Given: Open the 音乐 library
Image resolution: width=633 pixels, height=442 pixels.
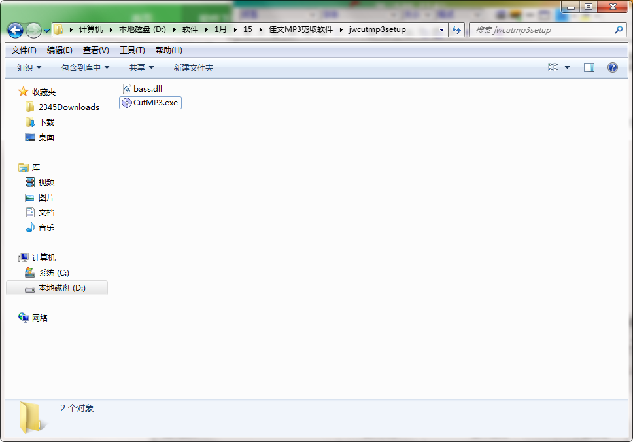Looking at the screenshot, I should pos(46,228).
